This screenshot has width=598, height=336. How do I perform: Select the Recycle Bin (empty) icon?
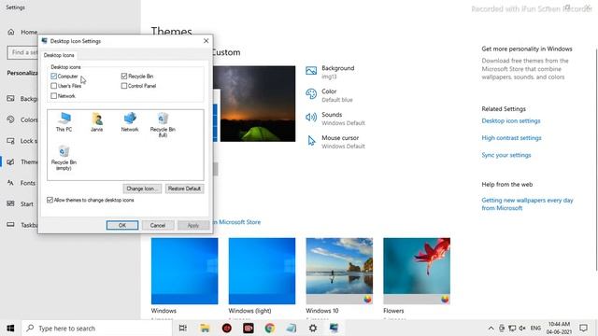(64, 158)
